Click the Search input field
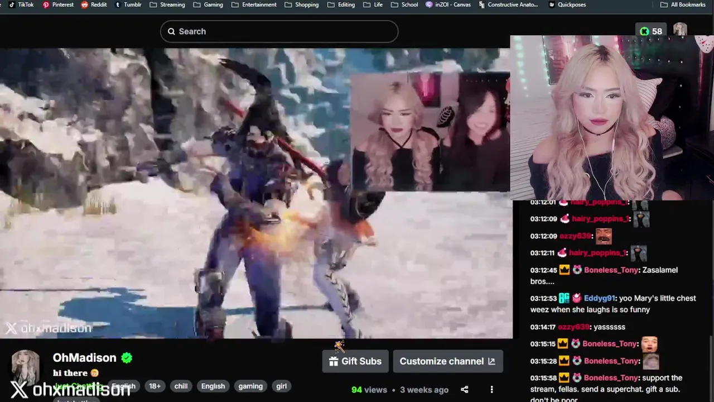714x402 pixels. coord(279,31)
